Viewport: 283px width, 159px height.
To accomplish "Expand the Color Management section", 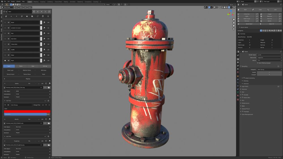I will pos(247,114).
